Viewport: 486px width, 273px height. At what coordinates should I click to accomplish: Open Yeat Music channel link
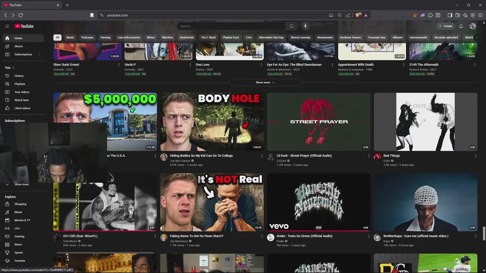(x=70, y=241)
